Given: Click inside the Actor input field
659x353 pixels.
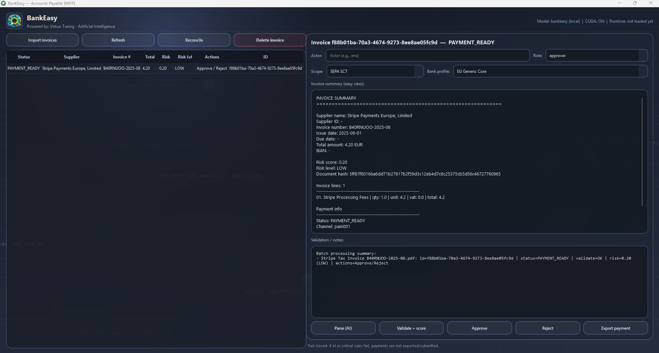Looking at the screenshot, I should pos(427,55).
